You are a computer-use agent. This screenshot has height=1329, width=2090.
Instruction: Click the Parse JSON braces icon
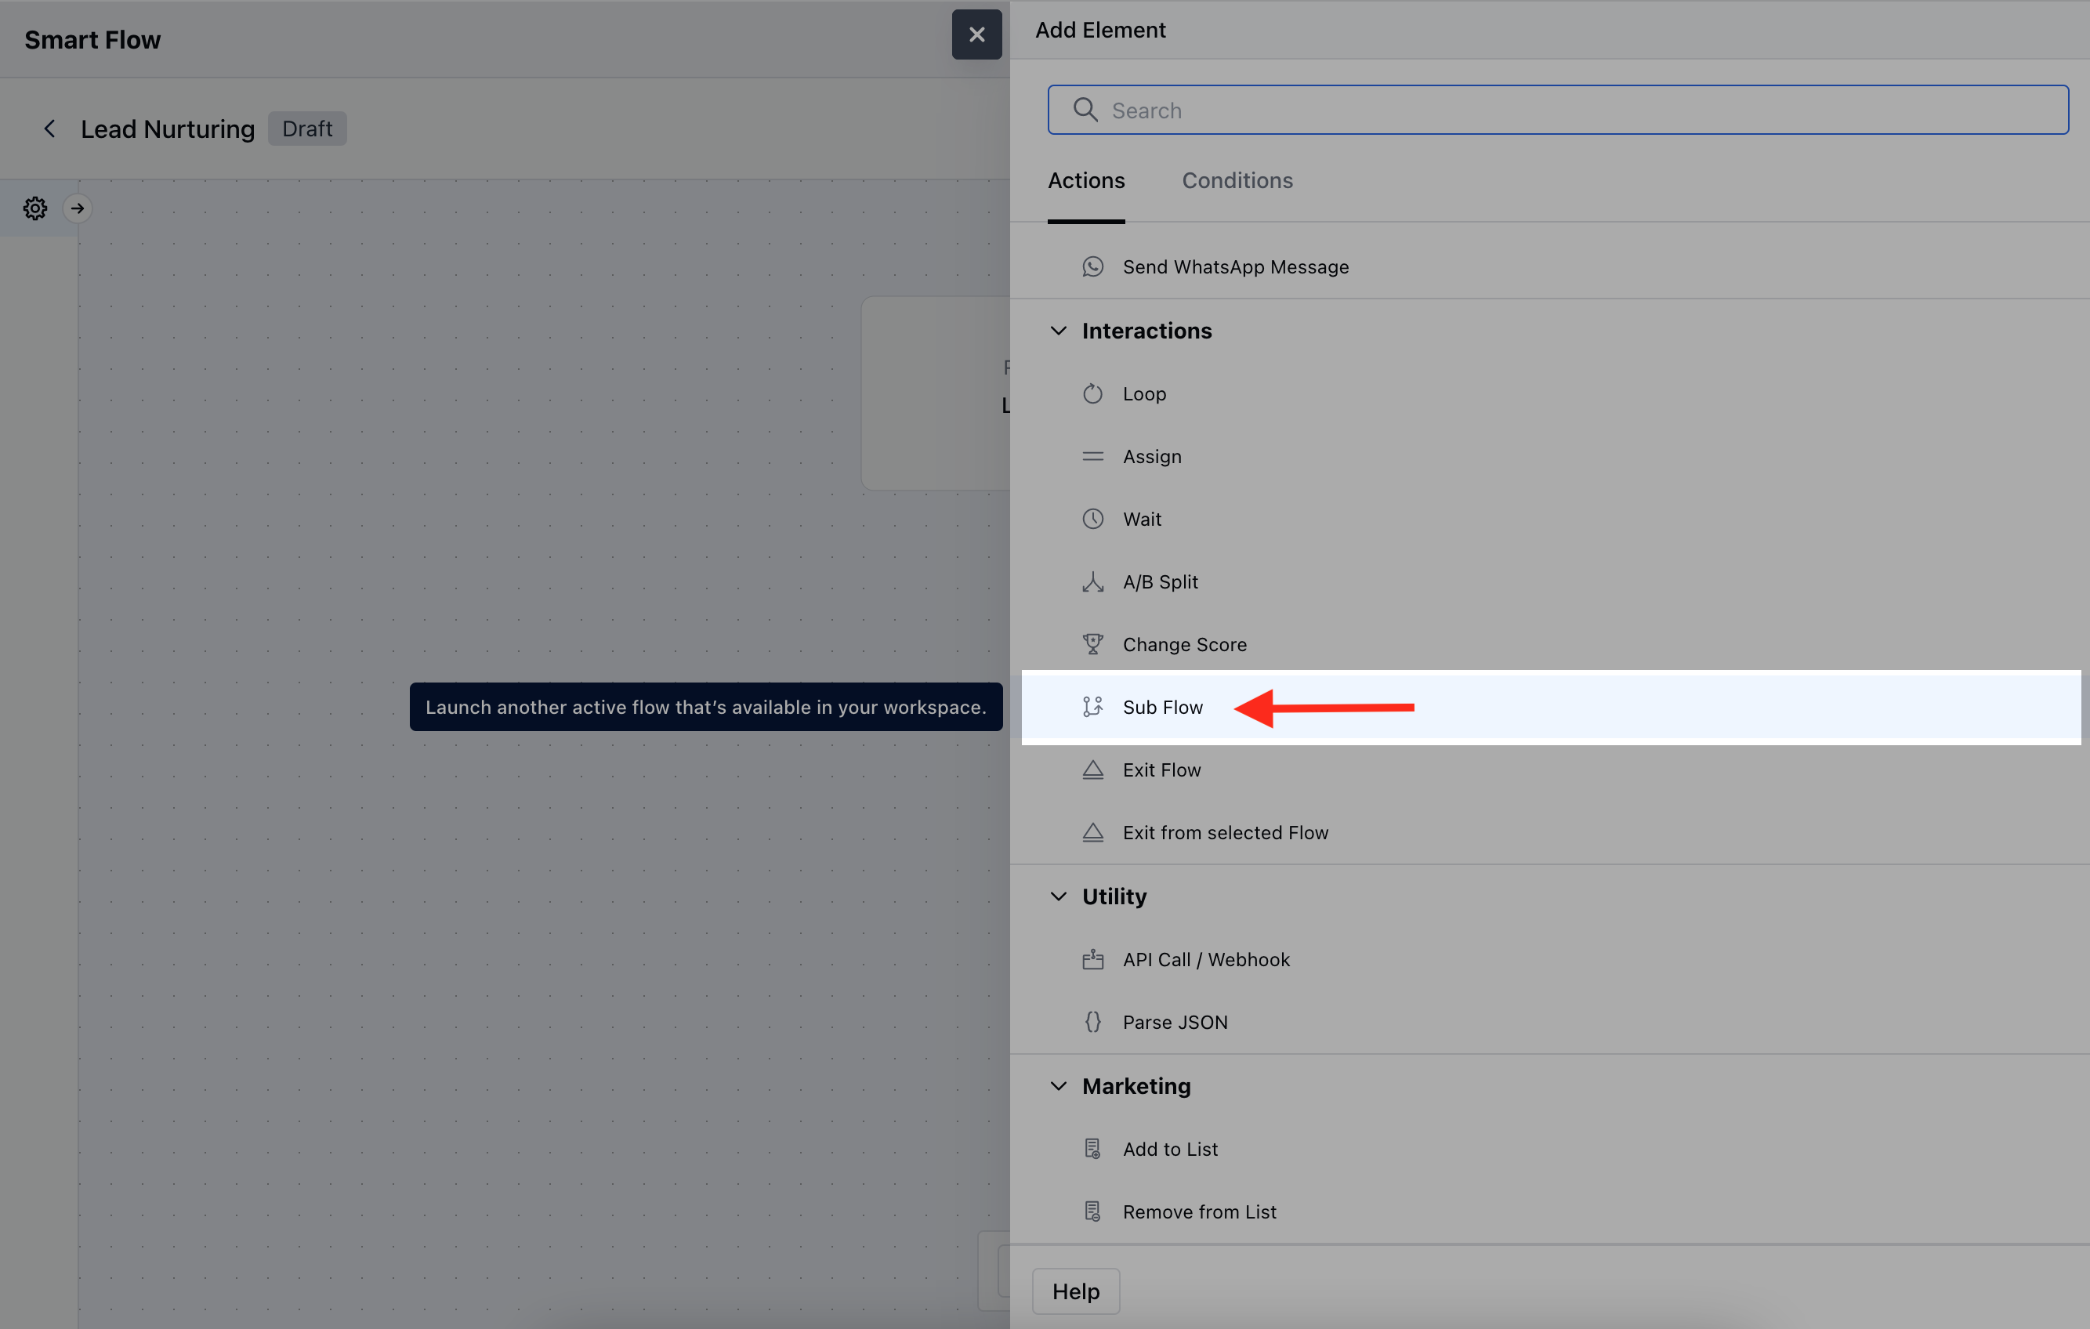(x=1092, y=1022)
